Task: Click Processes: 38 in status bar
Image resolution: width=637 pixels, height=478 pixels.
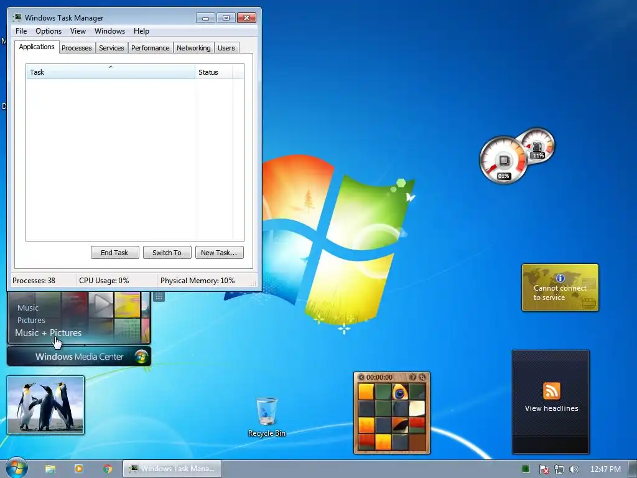Action: click(x=34, y=281)
